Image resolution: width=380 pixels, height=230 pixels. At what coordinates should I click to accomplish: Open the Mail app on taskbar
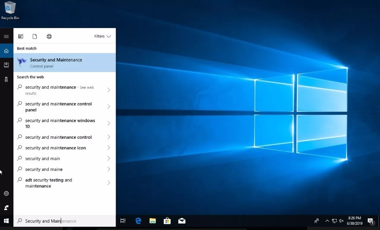[182, 221]
